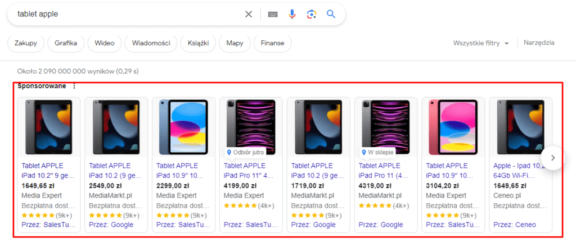Expand the Wszystkie filtry dropdown

pos(481,43)
